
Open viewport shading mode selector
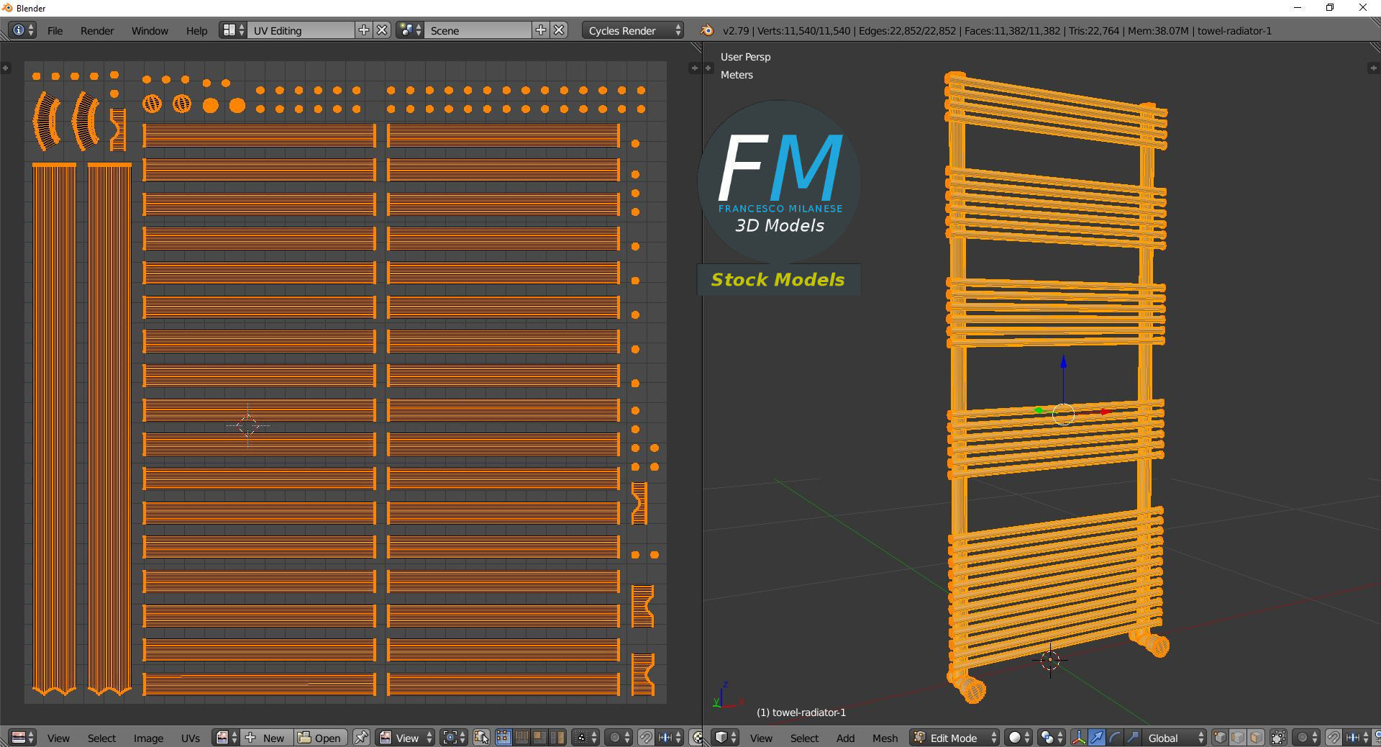point(1018,738)
